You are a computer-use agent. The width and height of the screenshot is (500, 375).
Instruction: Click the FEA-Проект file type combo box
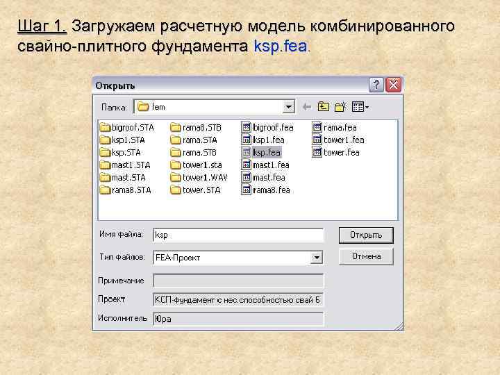[238, 258]
